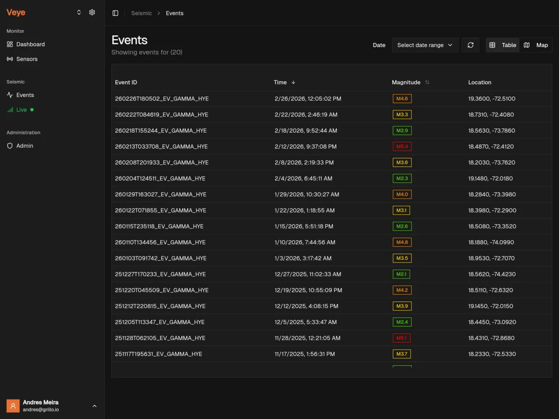559x419 pixels.
Task: Open settings via the gear icon
Action: click(92, 12)
